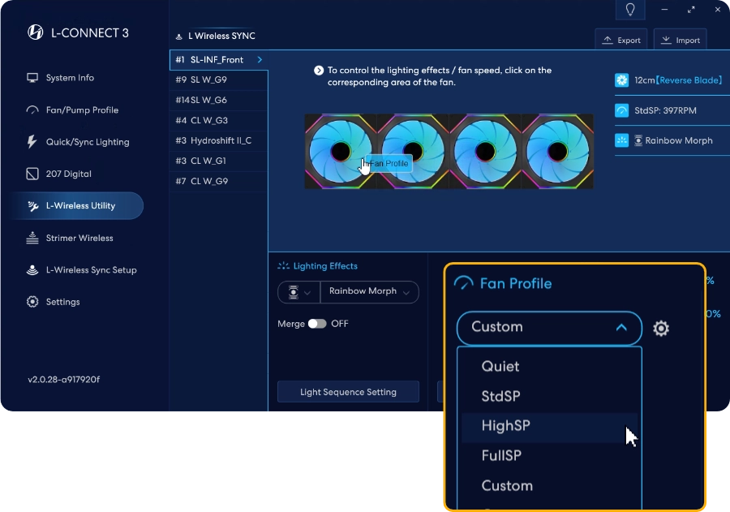Select the first fan in the preview
730x512 pixels.
[x=340, y=151]
